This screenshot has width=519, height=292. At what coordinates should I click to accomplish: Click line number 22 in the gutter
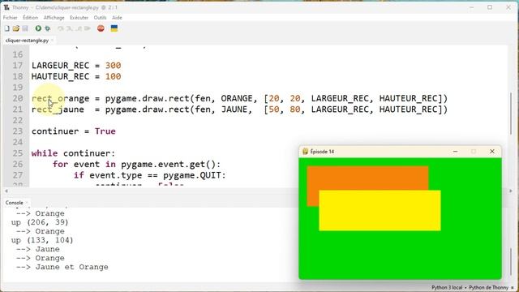point(18,120)
